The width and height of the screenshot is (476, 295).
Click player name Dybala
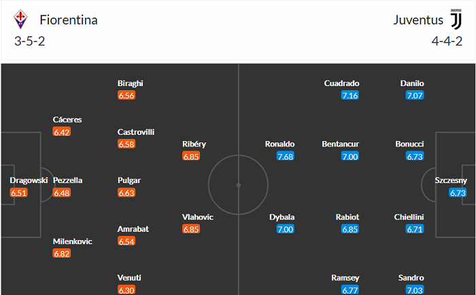(282, 217)
